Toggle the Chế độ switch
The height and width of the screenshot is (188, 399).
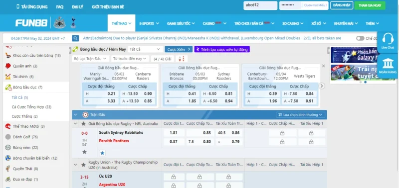coord(360,38)
